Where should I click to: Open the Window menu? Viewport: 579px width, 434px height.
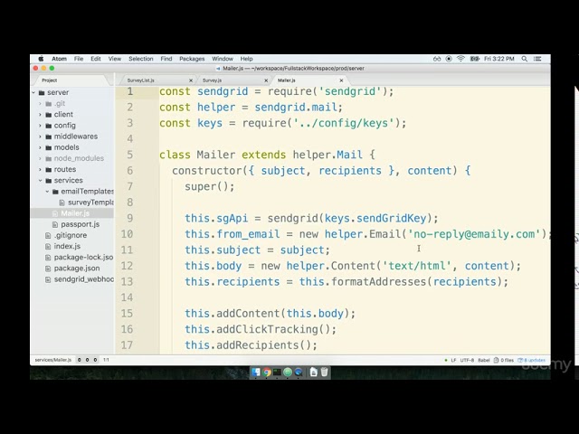tap(223, 59)
